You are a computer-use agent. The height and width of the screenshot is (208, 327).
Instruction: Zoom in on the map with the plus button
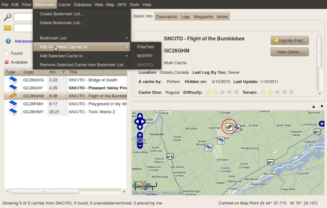(140, 135)
